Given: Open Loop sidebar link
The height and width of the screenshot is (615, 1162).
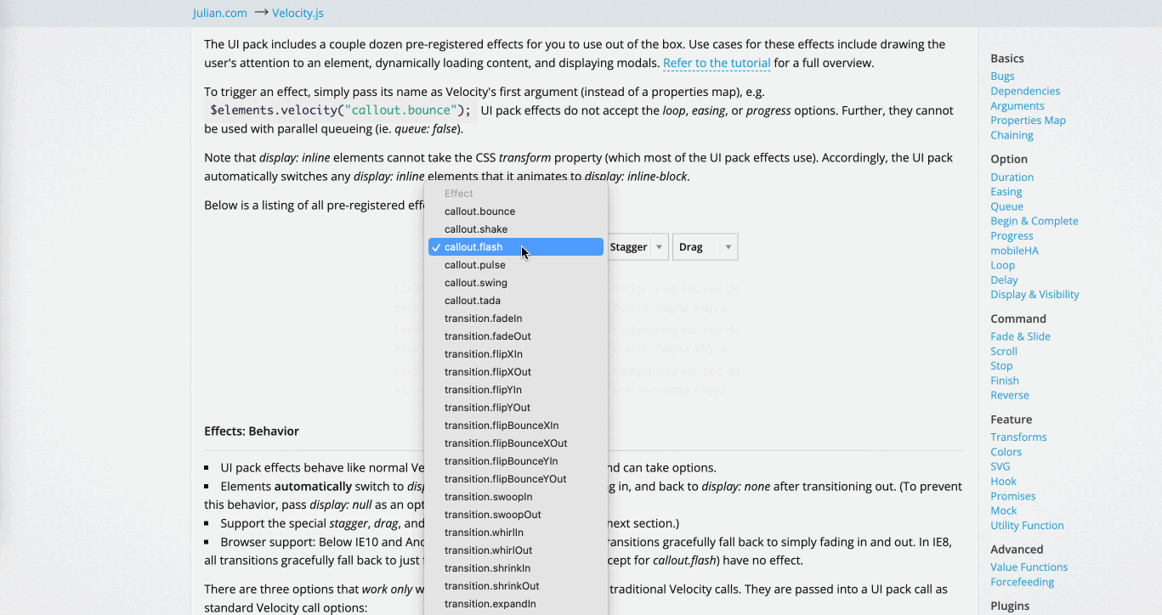Looking at the screenshot, I should pyautogui.click(x=1003, y=265).
